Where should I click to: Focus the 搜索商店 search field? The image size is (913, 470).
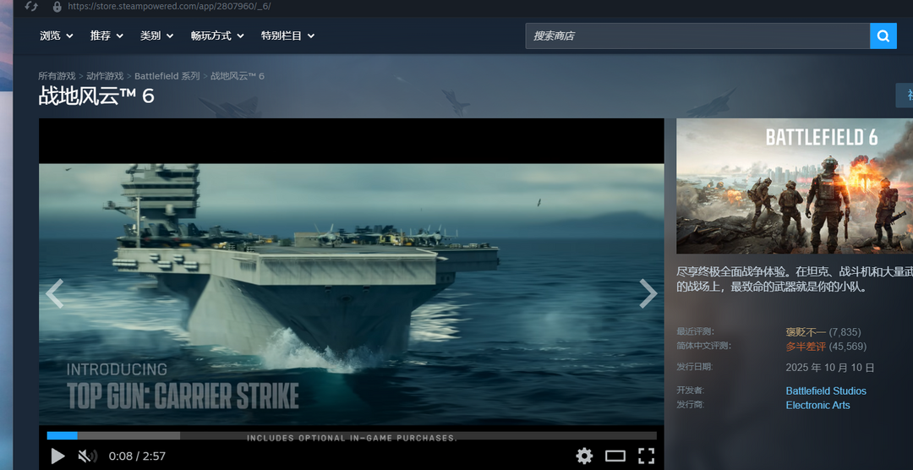pyautogui.click(x=697, y=36)
